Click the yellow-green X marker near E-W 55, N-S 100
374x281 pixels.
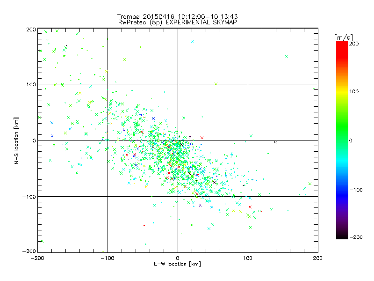click(216, 84)
